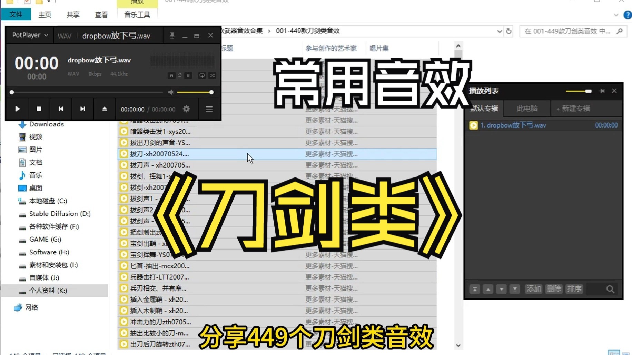Open the 文件 ribbon tab

16,14
